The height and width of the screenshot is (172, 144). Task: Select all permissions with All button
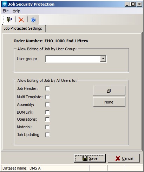click(x=109, y=91)
